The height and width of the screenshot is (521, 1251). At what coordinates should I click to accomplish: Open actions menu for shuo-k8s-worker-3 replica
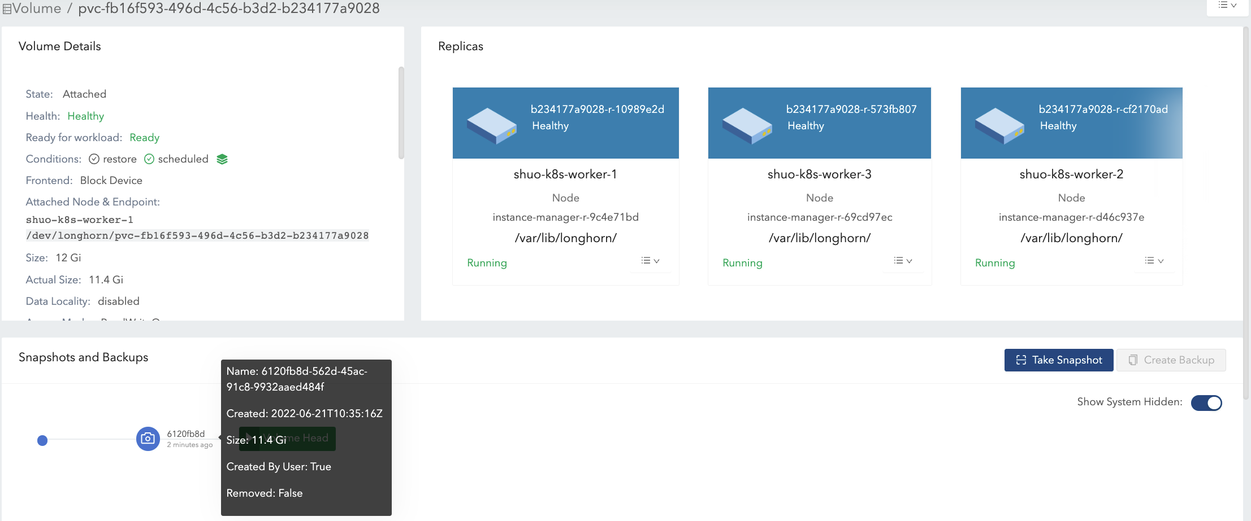[903, 261]
